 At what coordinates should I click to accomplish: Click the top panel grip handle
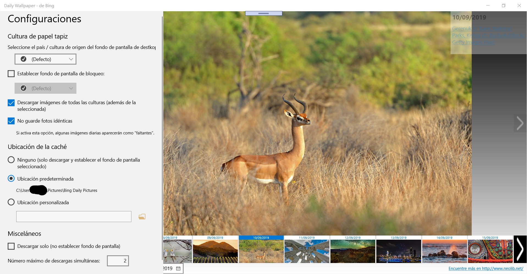tap(264, 13)
